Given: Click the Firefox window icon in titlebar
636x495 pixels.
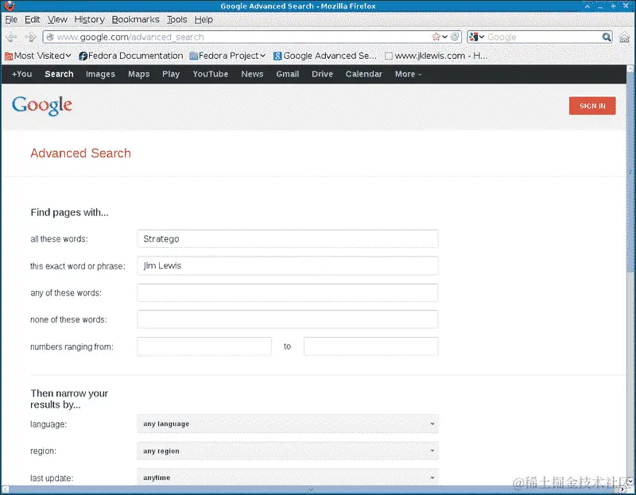Looking at the screenshot, I should pos(10,6).
